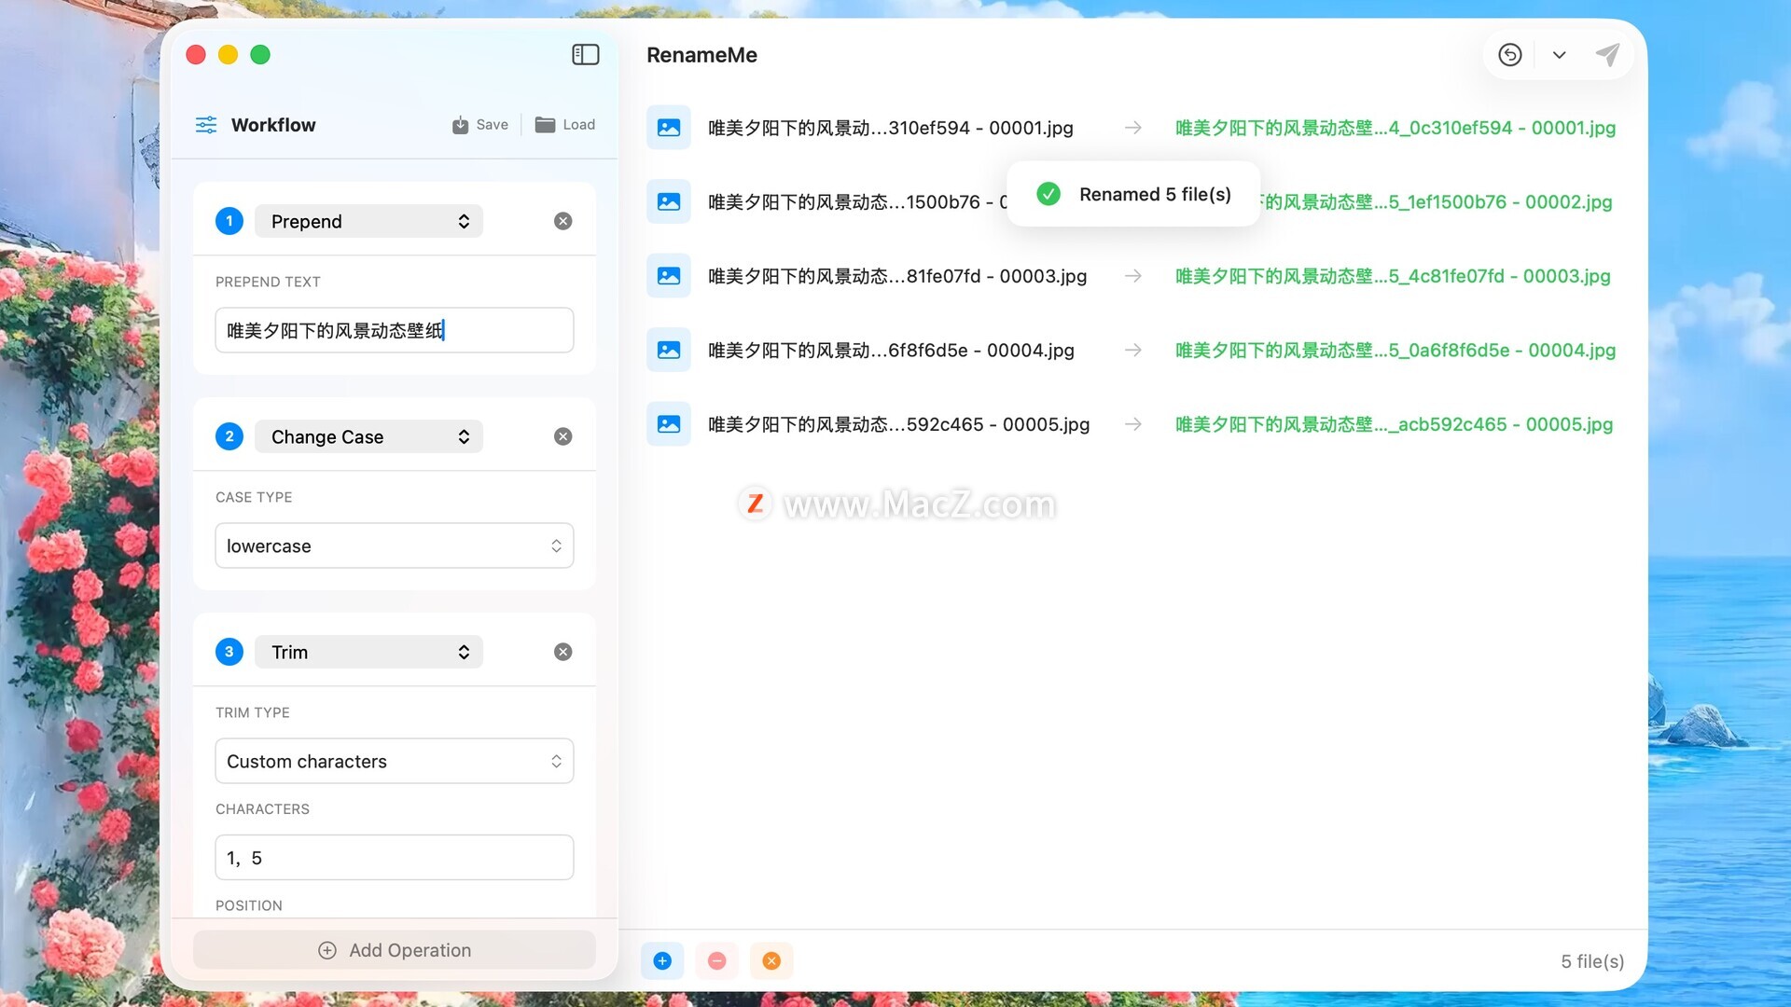Delete the Trim operation step
1791x1007 pixels.
click(x=562, y=652)
